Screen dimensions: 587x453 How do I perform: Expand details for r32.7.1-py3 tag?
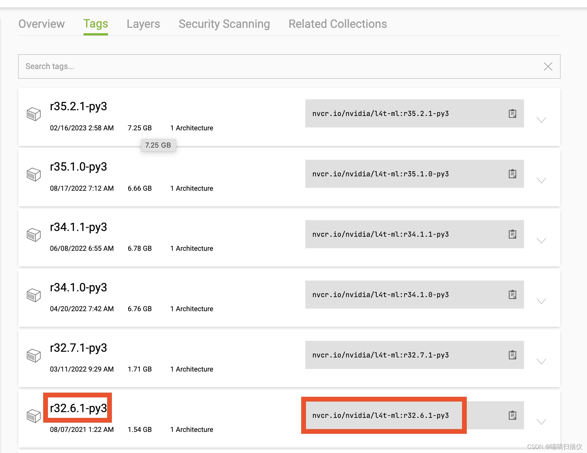[x=541, y=361]
